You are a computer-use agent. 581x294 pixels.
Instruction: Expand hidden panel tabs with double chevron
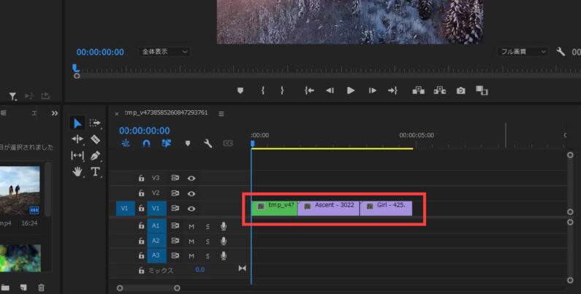[x=54, y=113]
